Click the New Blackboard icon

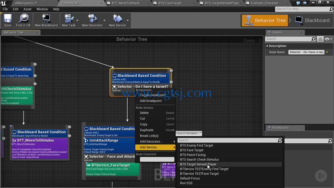coord(46,18)
